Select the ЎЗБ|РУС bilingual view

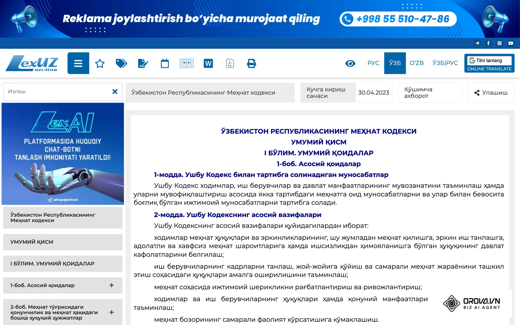[x=445, y=63]
